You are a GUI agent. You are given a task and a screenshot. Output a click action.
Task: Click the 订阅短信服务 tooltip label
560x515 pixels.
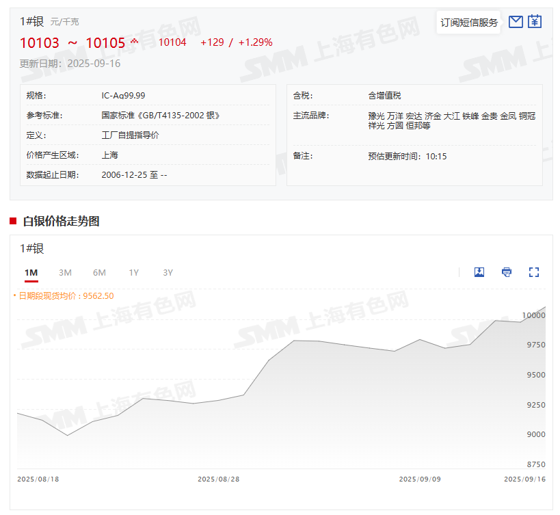coord(469,23)
